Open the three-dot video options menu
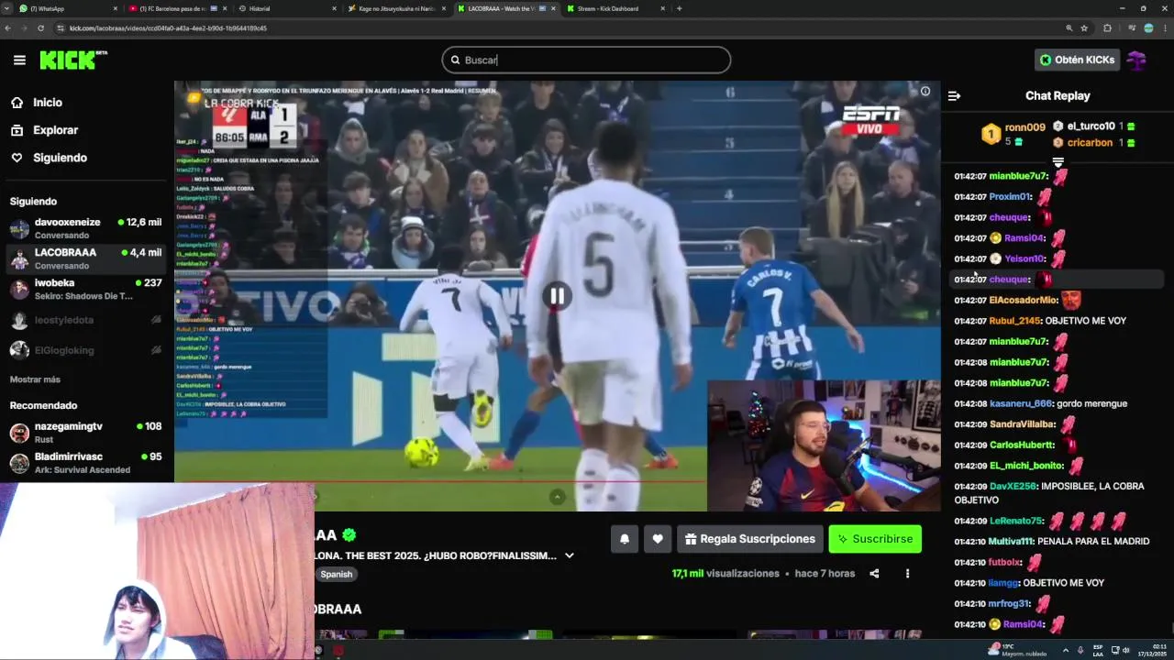 pyautogui.click(x=907, y=574)
